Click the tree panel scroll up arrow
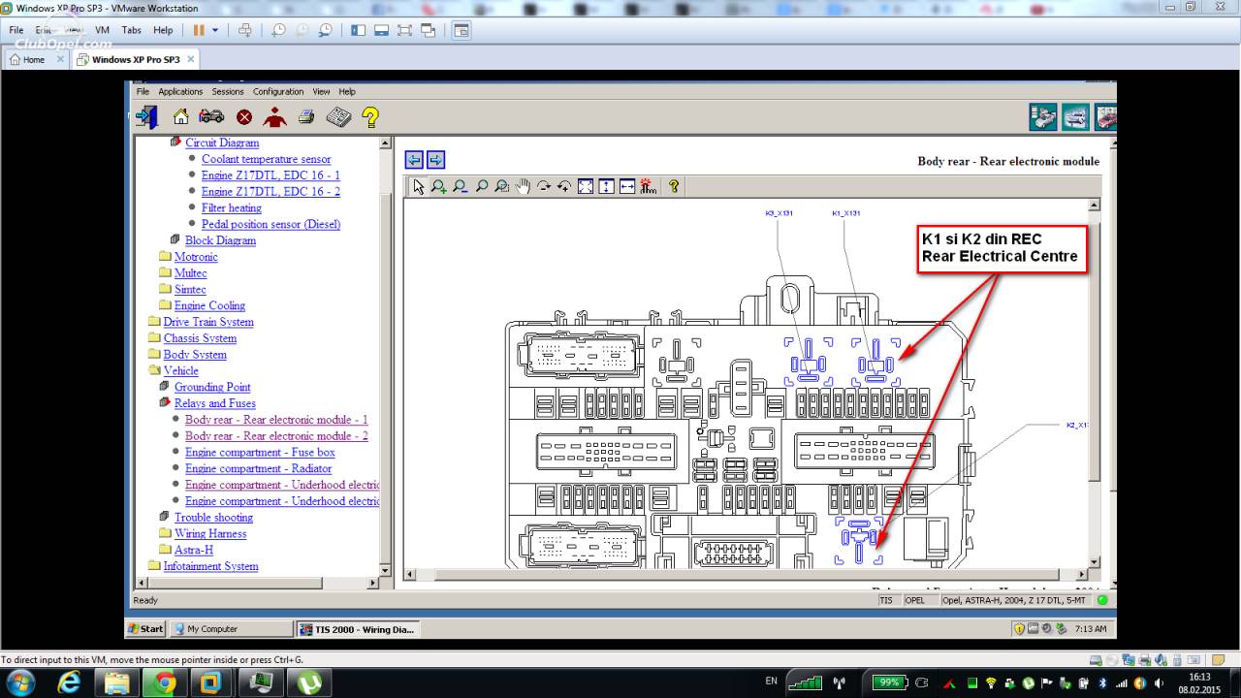 tap(386, 143)
